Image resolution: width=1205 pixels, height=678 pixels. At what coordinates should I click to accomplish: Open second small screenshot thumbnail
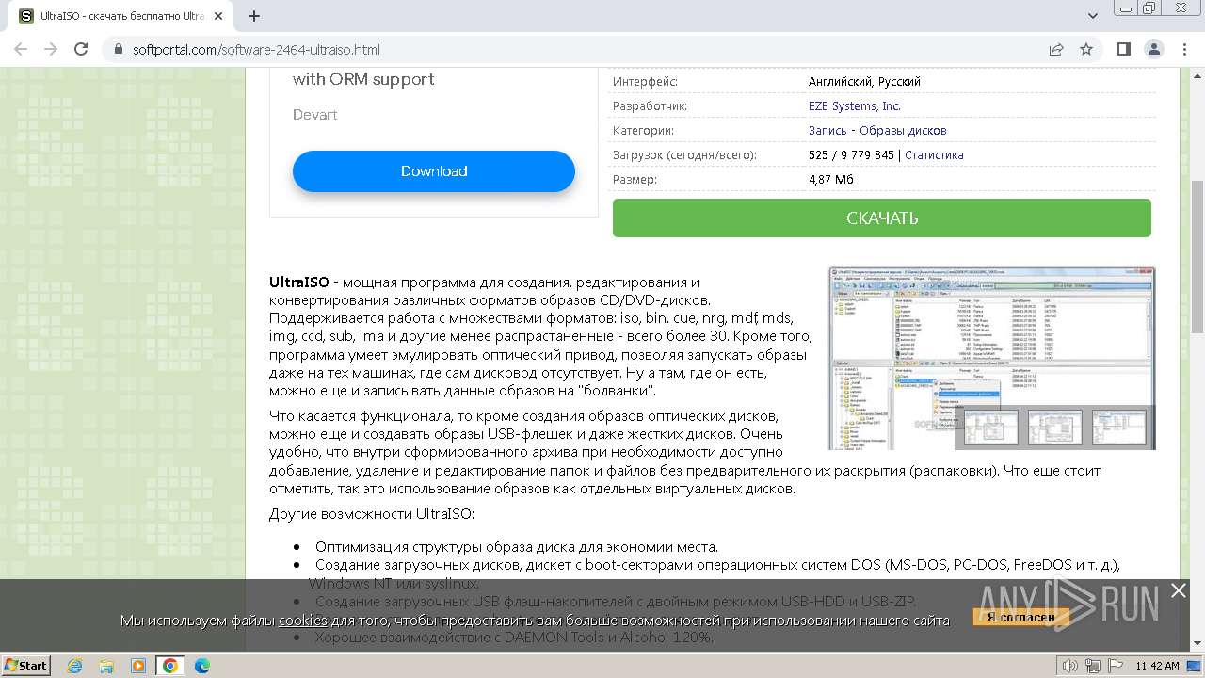(x=1054, y=427)
